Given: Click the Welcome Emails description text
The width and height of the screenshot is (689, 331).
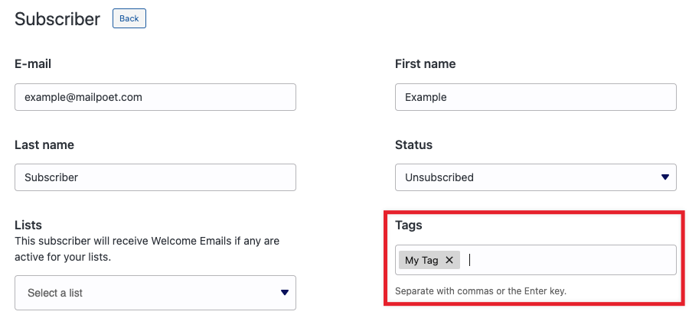Looking at the screenshot, I should tap(147, 248).
